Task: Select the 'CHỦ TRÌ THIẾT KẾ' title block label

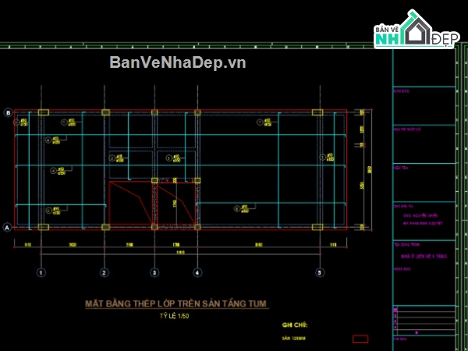Action: click(x=407, y=129)
